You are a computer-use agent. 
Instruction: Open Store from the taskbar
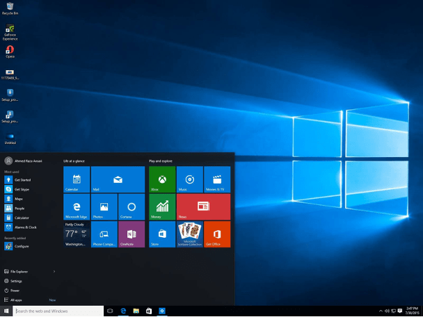pyautogui.click(x=149, y=311)
